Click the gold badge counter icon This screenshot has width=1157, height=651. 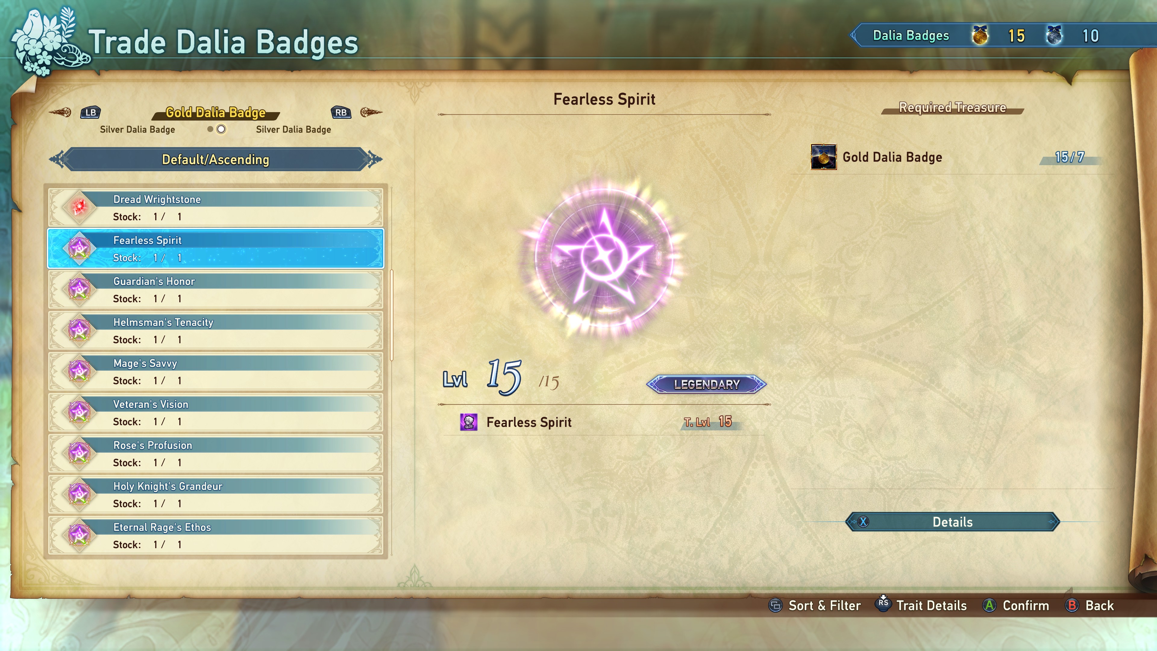click(980, 36)
